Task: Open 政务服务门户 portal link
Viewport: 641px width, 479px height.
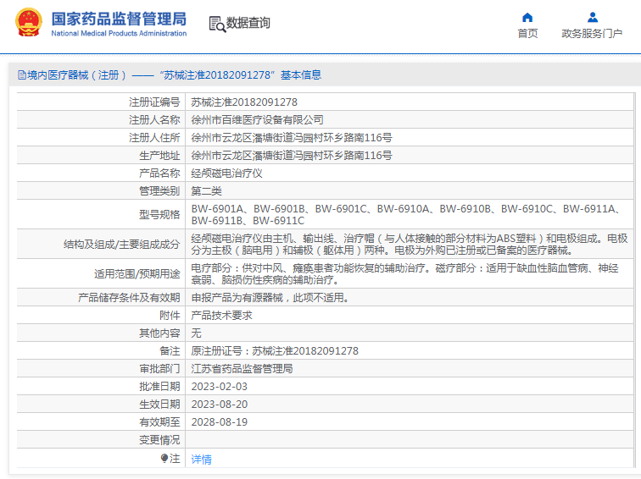Action: point(592,34)
